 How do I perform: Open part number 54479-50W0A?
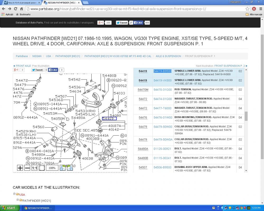pos(163,140)
